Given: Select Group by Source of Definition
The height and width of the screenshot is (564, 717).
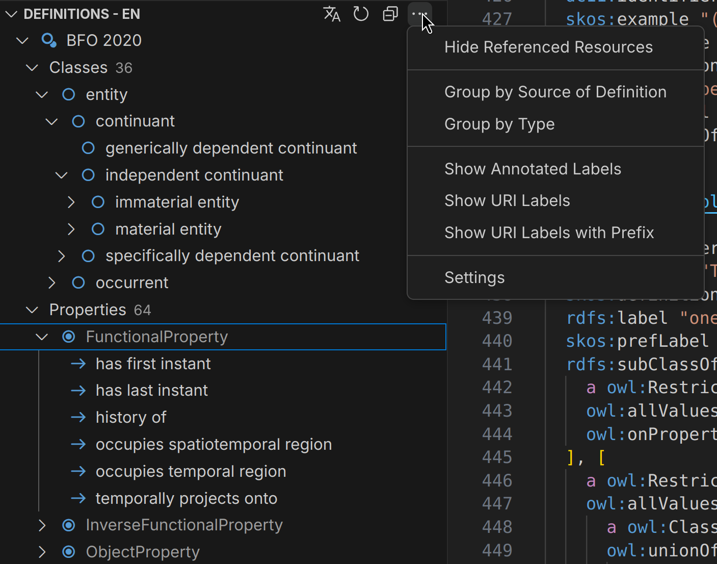Looking at the screenshot, I should (x=555, y=92).
